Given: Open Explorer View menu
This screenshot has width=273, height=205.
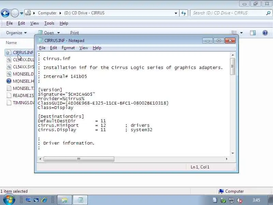Looking at the screenshot, I should point(34,23).
